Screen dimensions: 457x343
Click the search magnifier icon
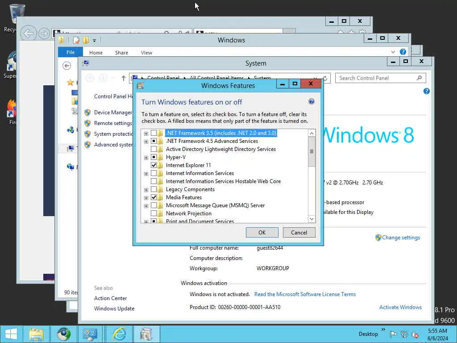[x=419, y=78]
